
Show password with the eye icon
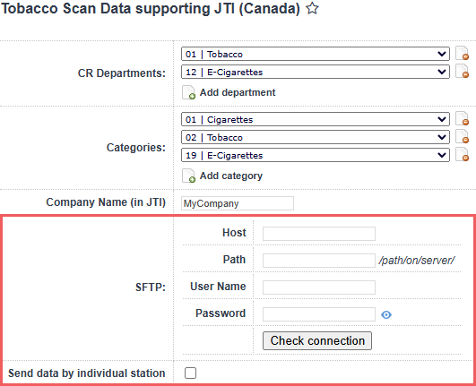tap(386, 314)
